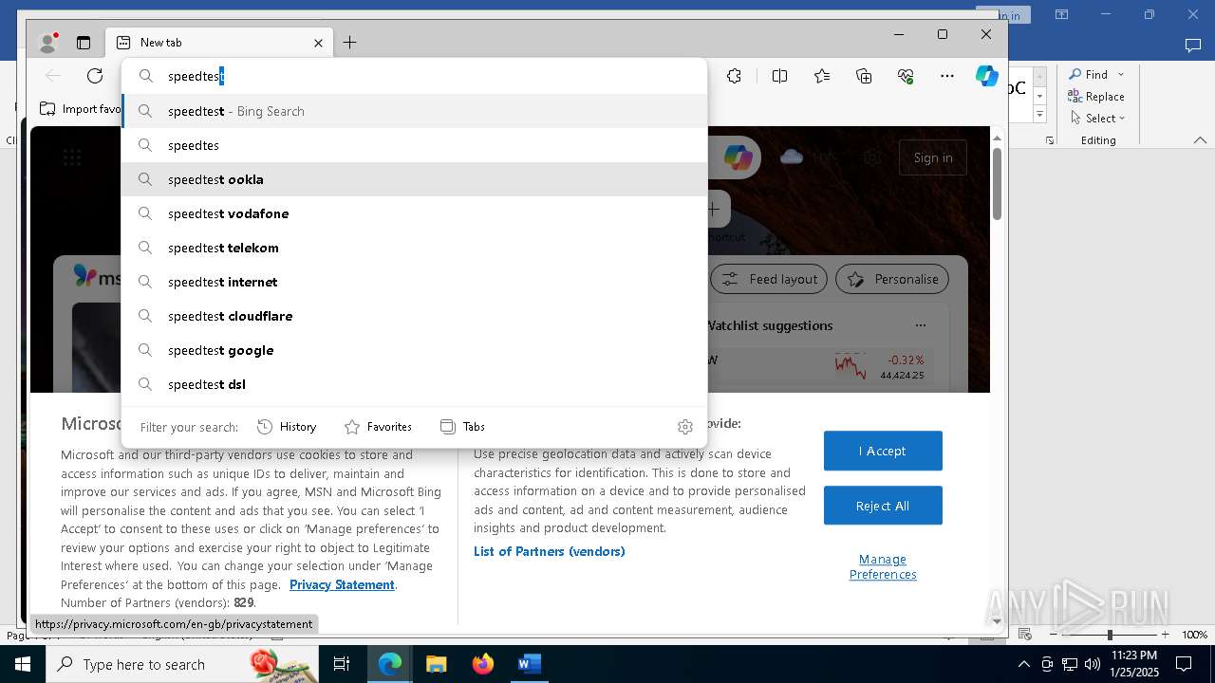The height and width of the screenshot is (683, 1215).
Task: Open Task View on the taskbar
Action: 342,664
